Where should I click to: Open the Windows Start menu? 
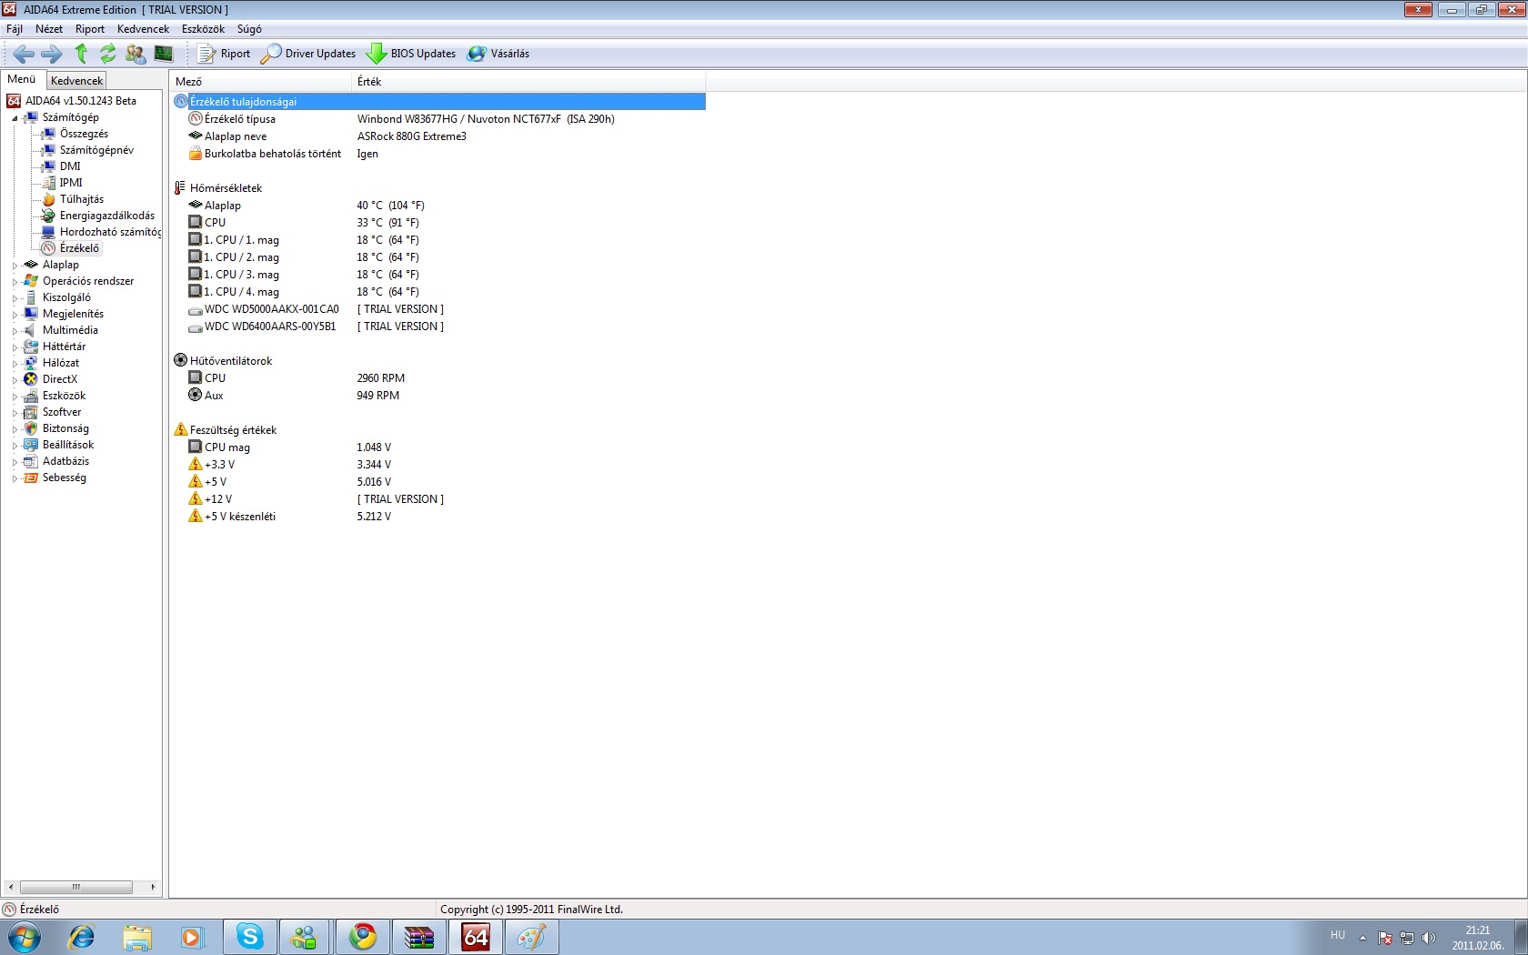(x=25, y=937)
